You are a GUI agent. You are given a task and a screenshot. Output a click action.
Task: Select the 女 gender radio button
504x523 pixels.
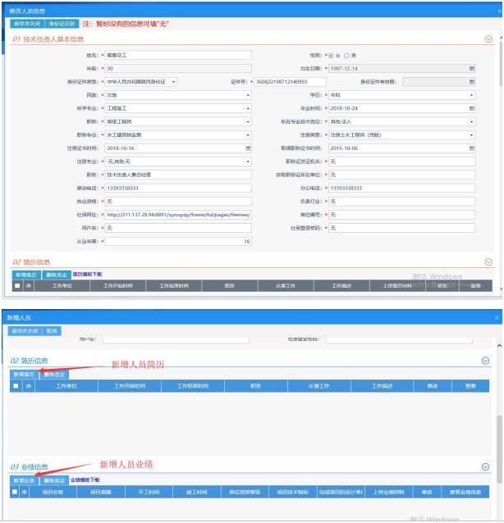(x=332, y=56)
